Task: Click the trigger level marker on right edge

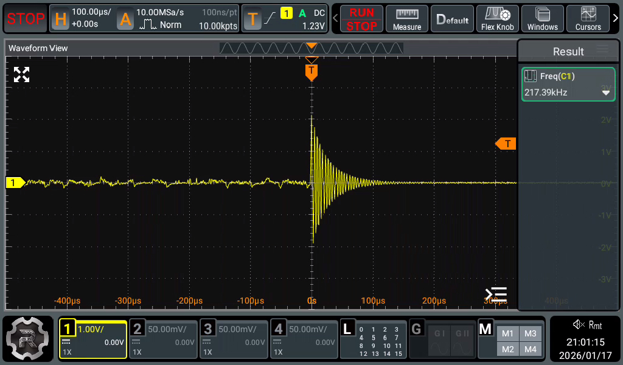Action: [506, 144]
